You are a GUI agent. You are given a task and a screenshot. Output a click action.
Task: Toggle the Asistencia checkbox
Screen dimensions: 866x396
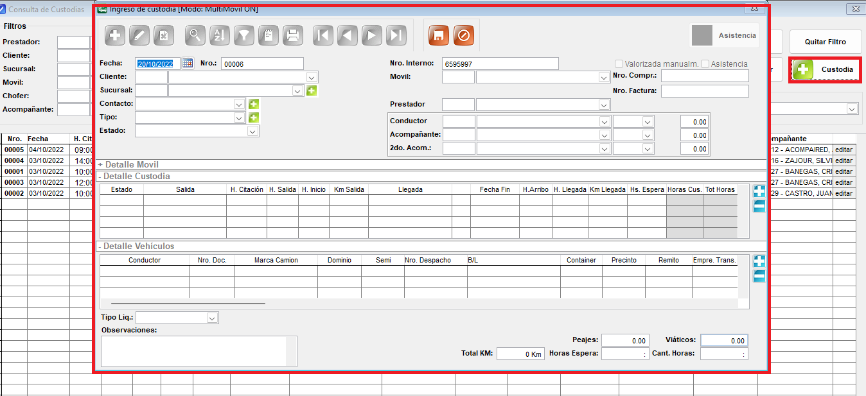pyautogui.click(x=705, y=64)
